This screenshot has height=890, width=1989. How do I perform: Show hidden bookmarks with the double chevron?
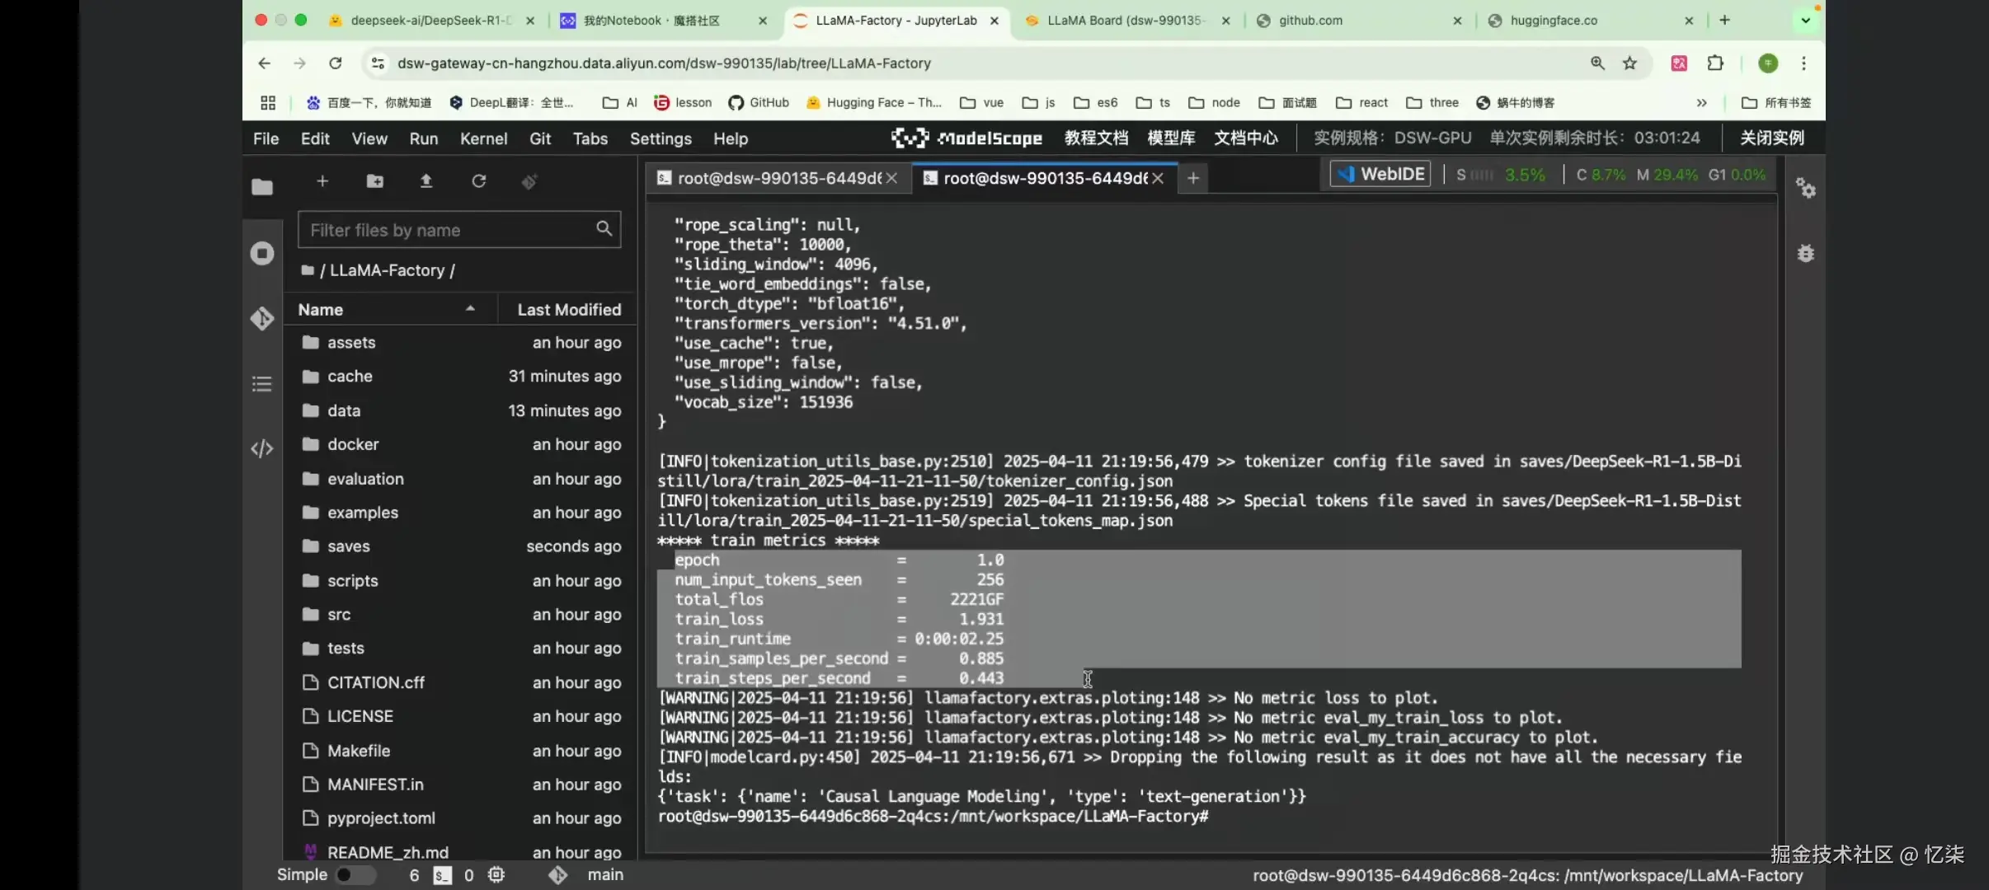click(x=1701, y=103)
